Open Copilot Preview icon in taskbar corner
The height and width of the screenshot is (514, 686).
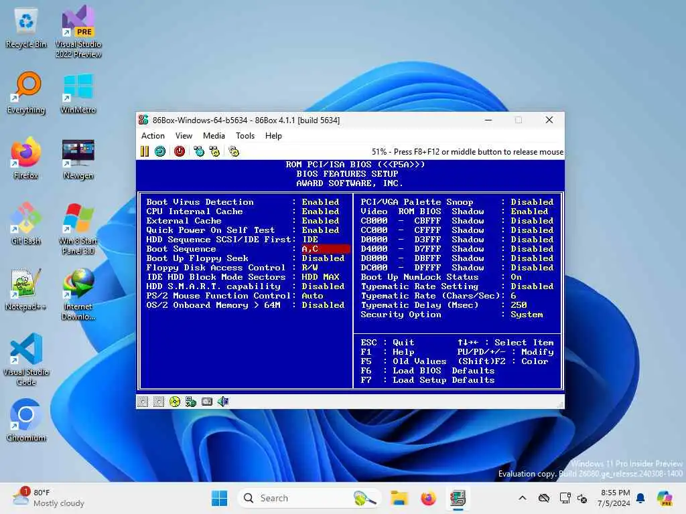(665, 498)
